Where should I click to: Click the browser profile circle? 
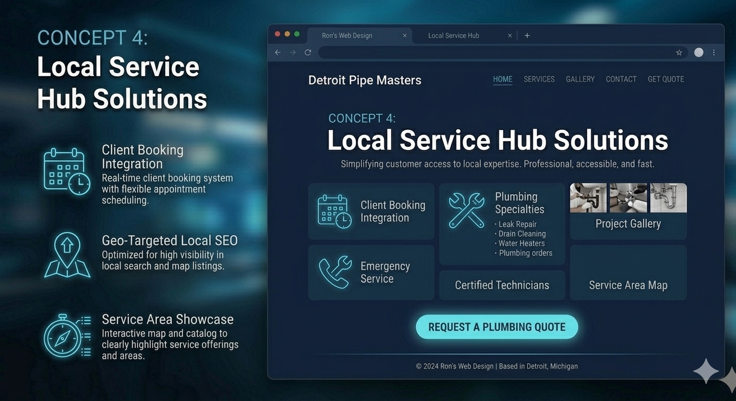coord(699,52)
